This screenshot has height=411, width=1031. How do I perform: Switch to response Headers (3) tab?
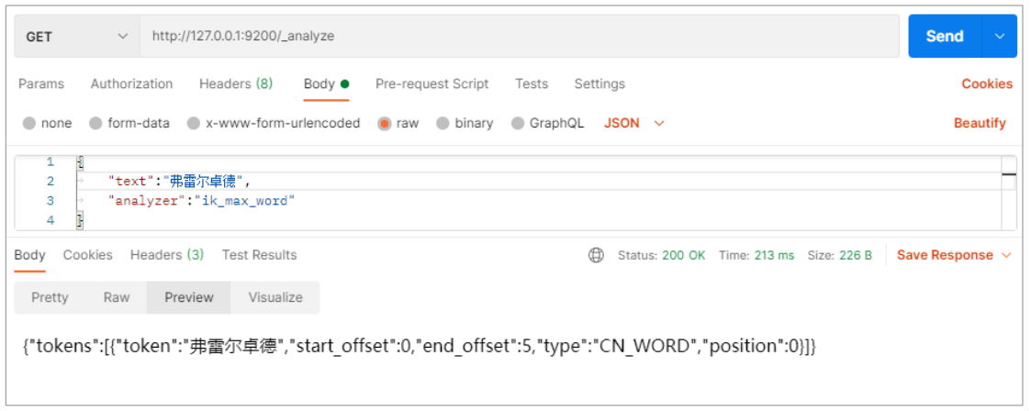[166, 255]
